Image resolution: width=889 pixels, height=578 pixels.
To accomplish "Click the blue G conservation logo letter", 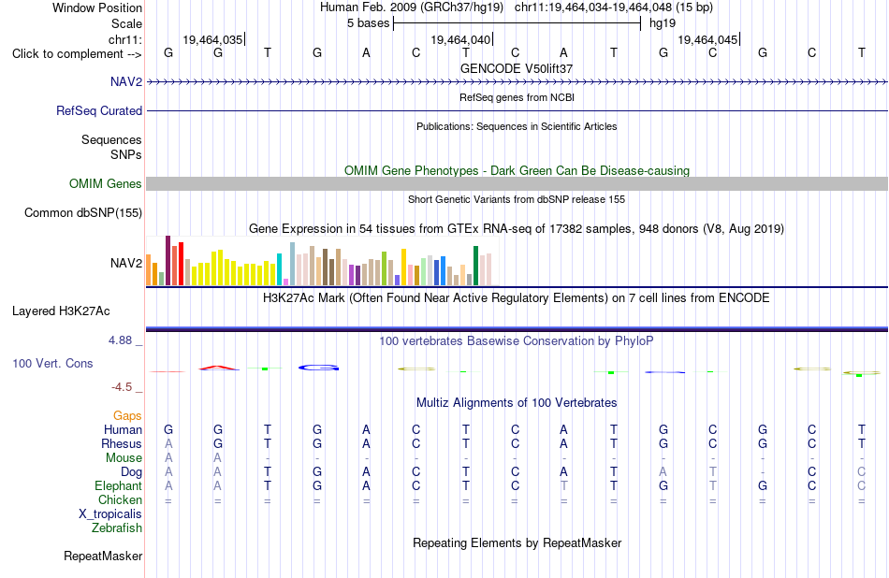I will [318, 368].
